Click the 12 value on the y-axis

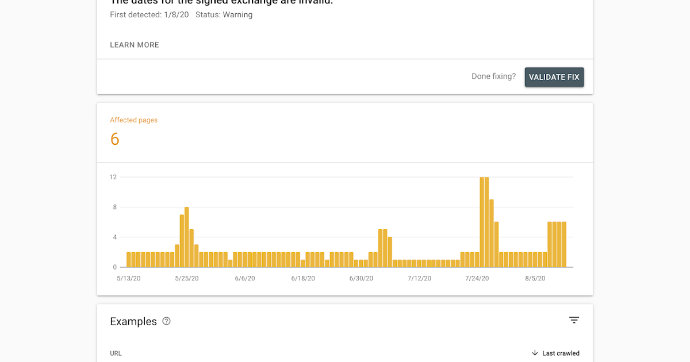(113, 177)
